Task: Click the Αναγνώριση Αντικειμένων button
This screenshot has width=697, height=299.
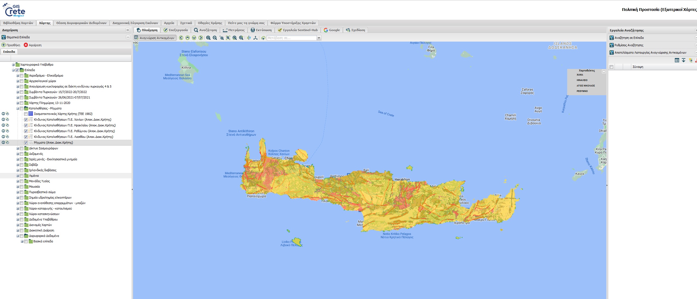Action: [155, 38]
